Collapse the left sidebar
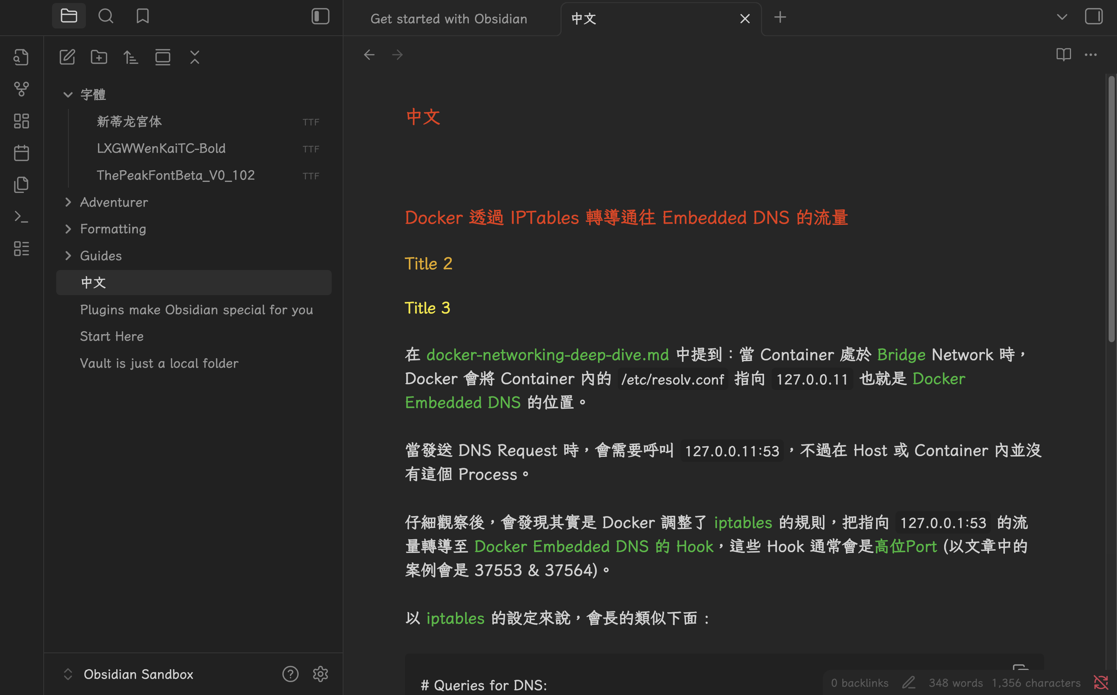Screen dimensions: 1117x695 pyautogui.click(x=320, y=16)
